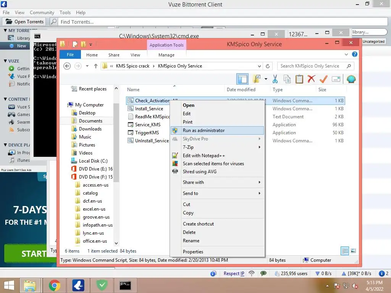Click Open Torrents button in Vuze
Screen dimensions: 391x293
pyautogui.click(x=24, y=22)
